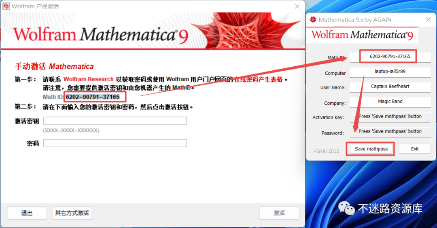This screenshot has width=437, height=228.
Task: Select the Math ID text 6202-90791-37165 in activation window
Action: (x=93, y=97)
